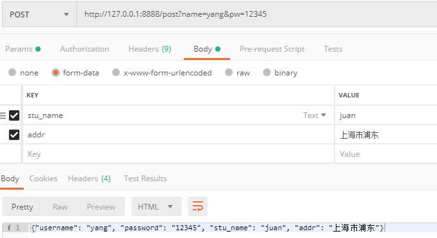This screenshot has height=238, width=437.
Task: Click the 上海市浦东 value cell
Action: click(x=386, y=135)
